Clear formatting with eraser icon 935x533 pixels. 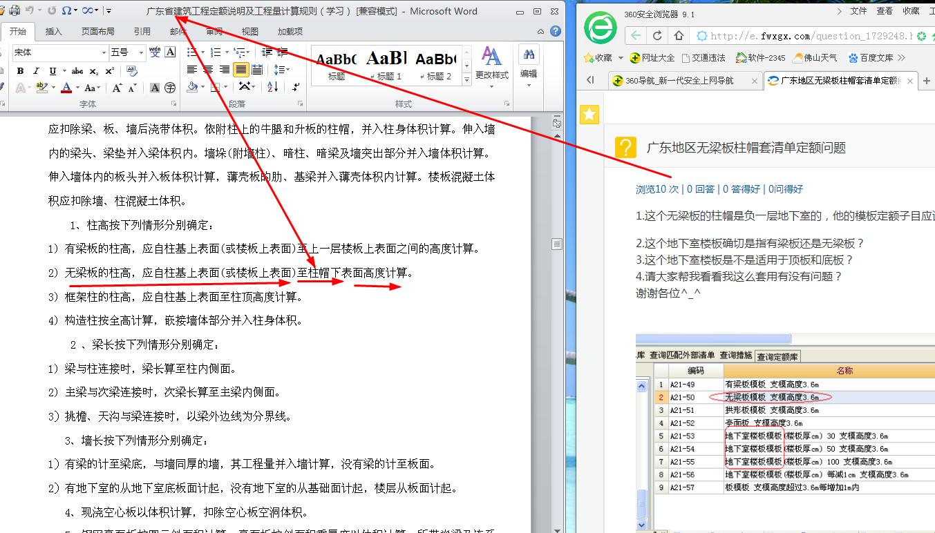pyautogui.click(x=131, y=71)
